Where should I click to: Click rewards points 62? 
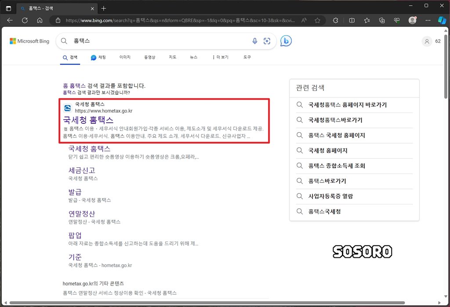click(438, 41)
